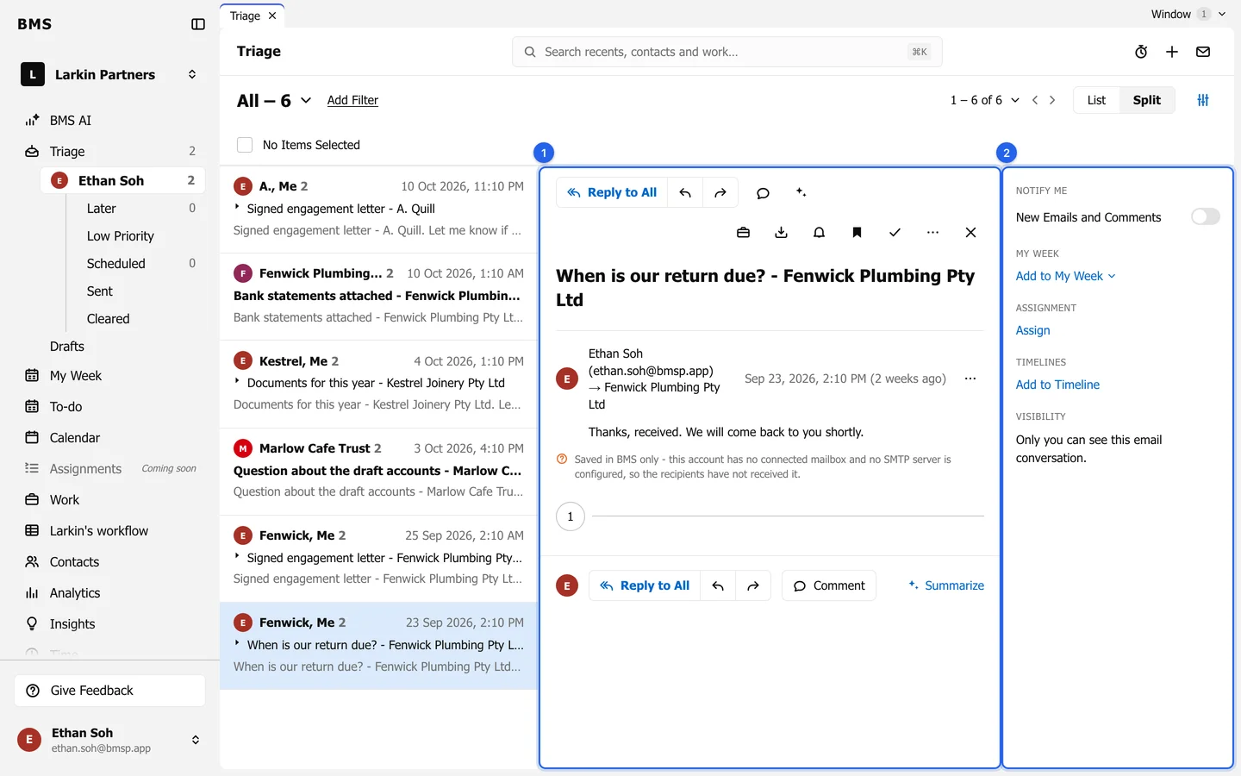The height and width of the screenshot is (776, 1241).
Task: Open the Ethan Soh account menu
Action: [x=109, y=740]
